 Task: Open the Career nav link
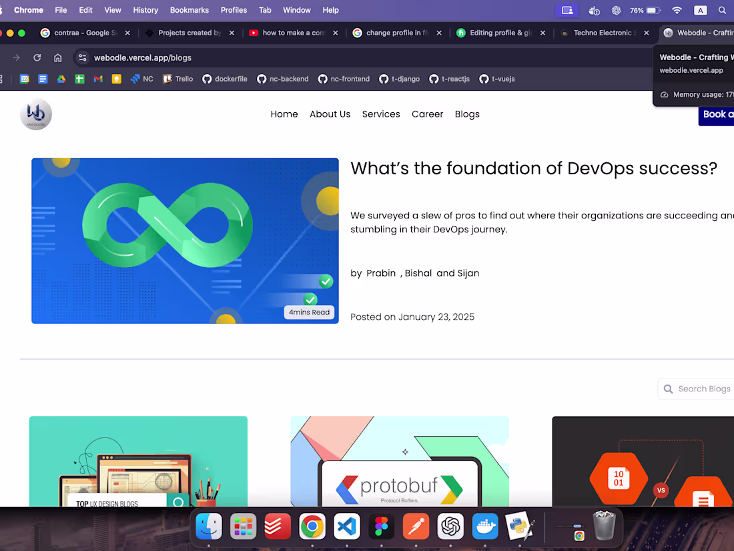click(427, 114)
